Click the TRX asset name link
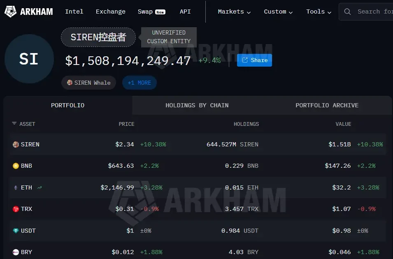This screenshot has width=393, height=259. coord(26,209)
